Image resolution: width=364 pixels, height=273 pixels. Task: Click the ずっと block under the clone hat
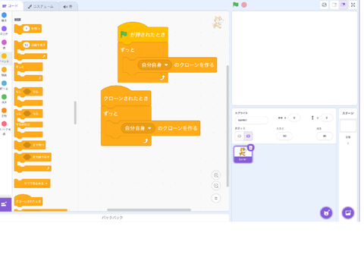[x=111, y=114]
